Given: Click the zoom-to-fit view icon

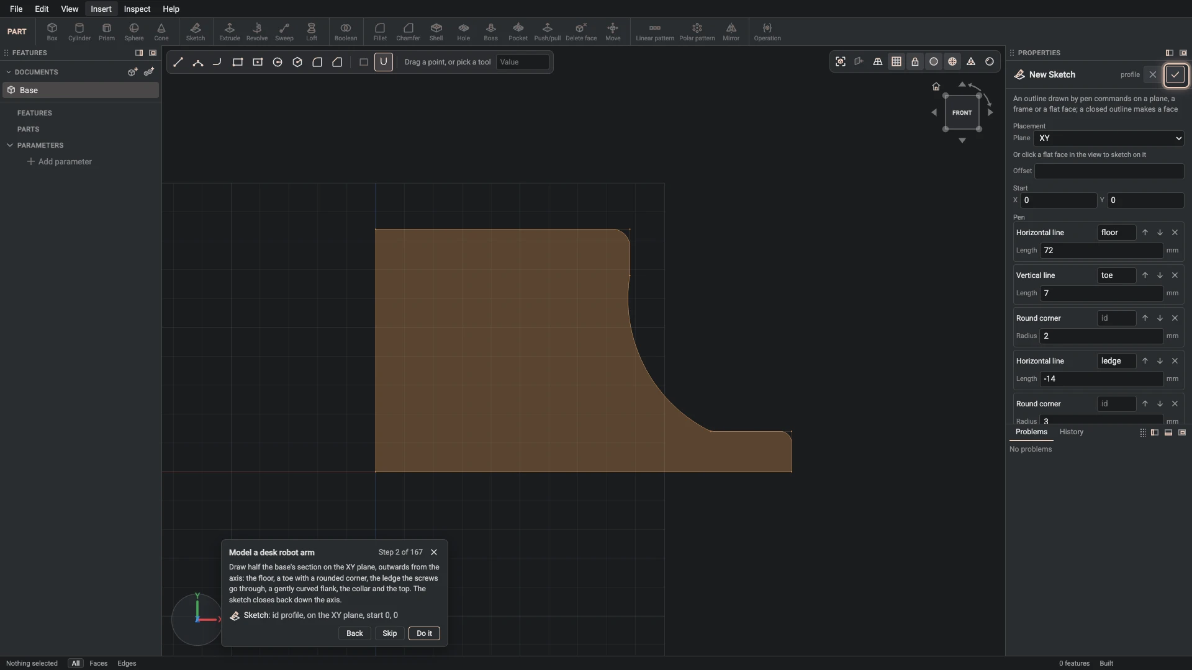Looking at the screenshot, I should [x=841, y=61].
